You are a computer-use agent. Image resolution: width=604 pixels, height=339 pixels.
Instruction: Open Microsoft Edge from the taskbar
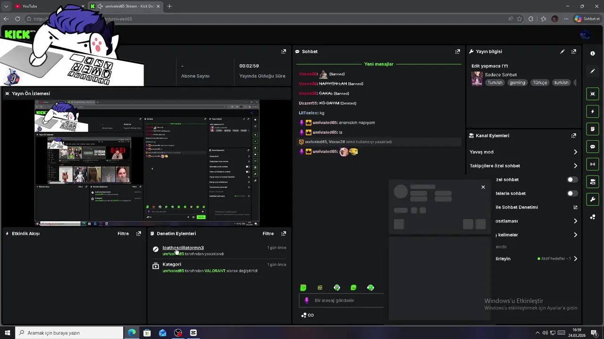[x=132, y=333]
